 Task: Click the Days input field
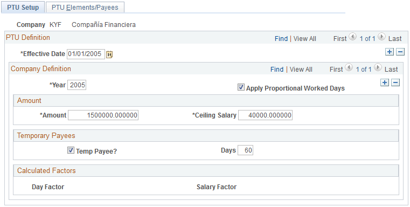coord(245,150)
